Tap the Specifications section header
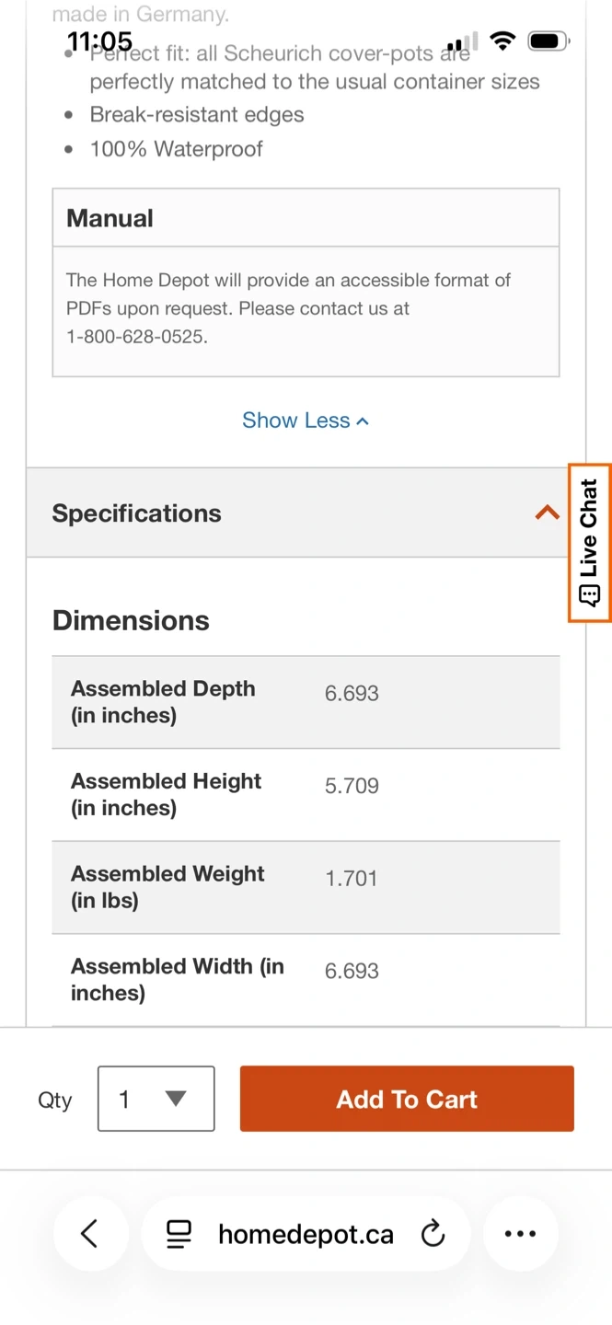The width and height of the screenshot is (612, 1325). coord(136,513)
